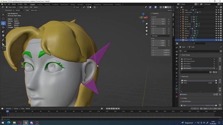This screenshot has height=125, width=223.
Task: Open the timeline Marker menu
Action: click(28, 109)
